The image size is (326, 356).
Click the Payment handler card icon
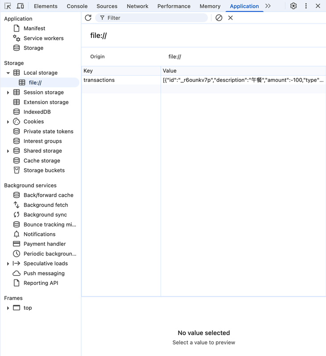coord(17,244)
